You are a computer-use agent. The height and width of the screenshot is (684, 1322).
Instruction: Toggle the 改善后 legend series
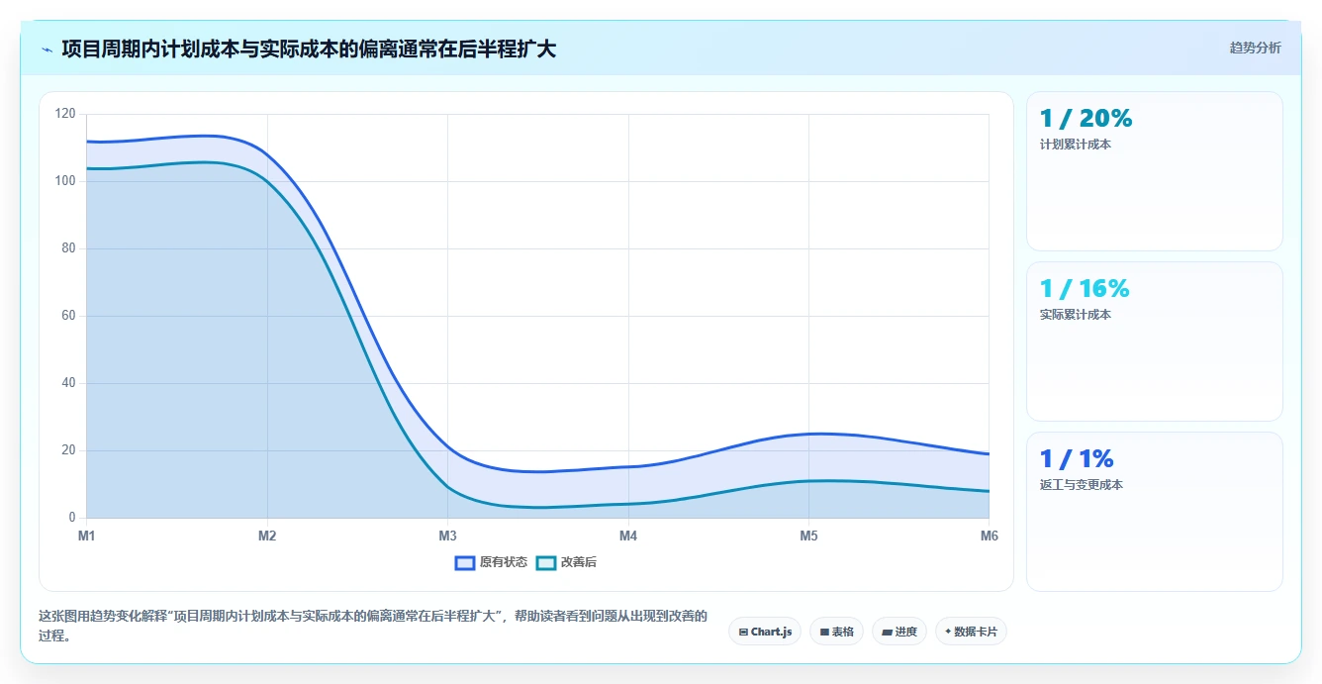[566, 562]
